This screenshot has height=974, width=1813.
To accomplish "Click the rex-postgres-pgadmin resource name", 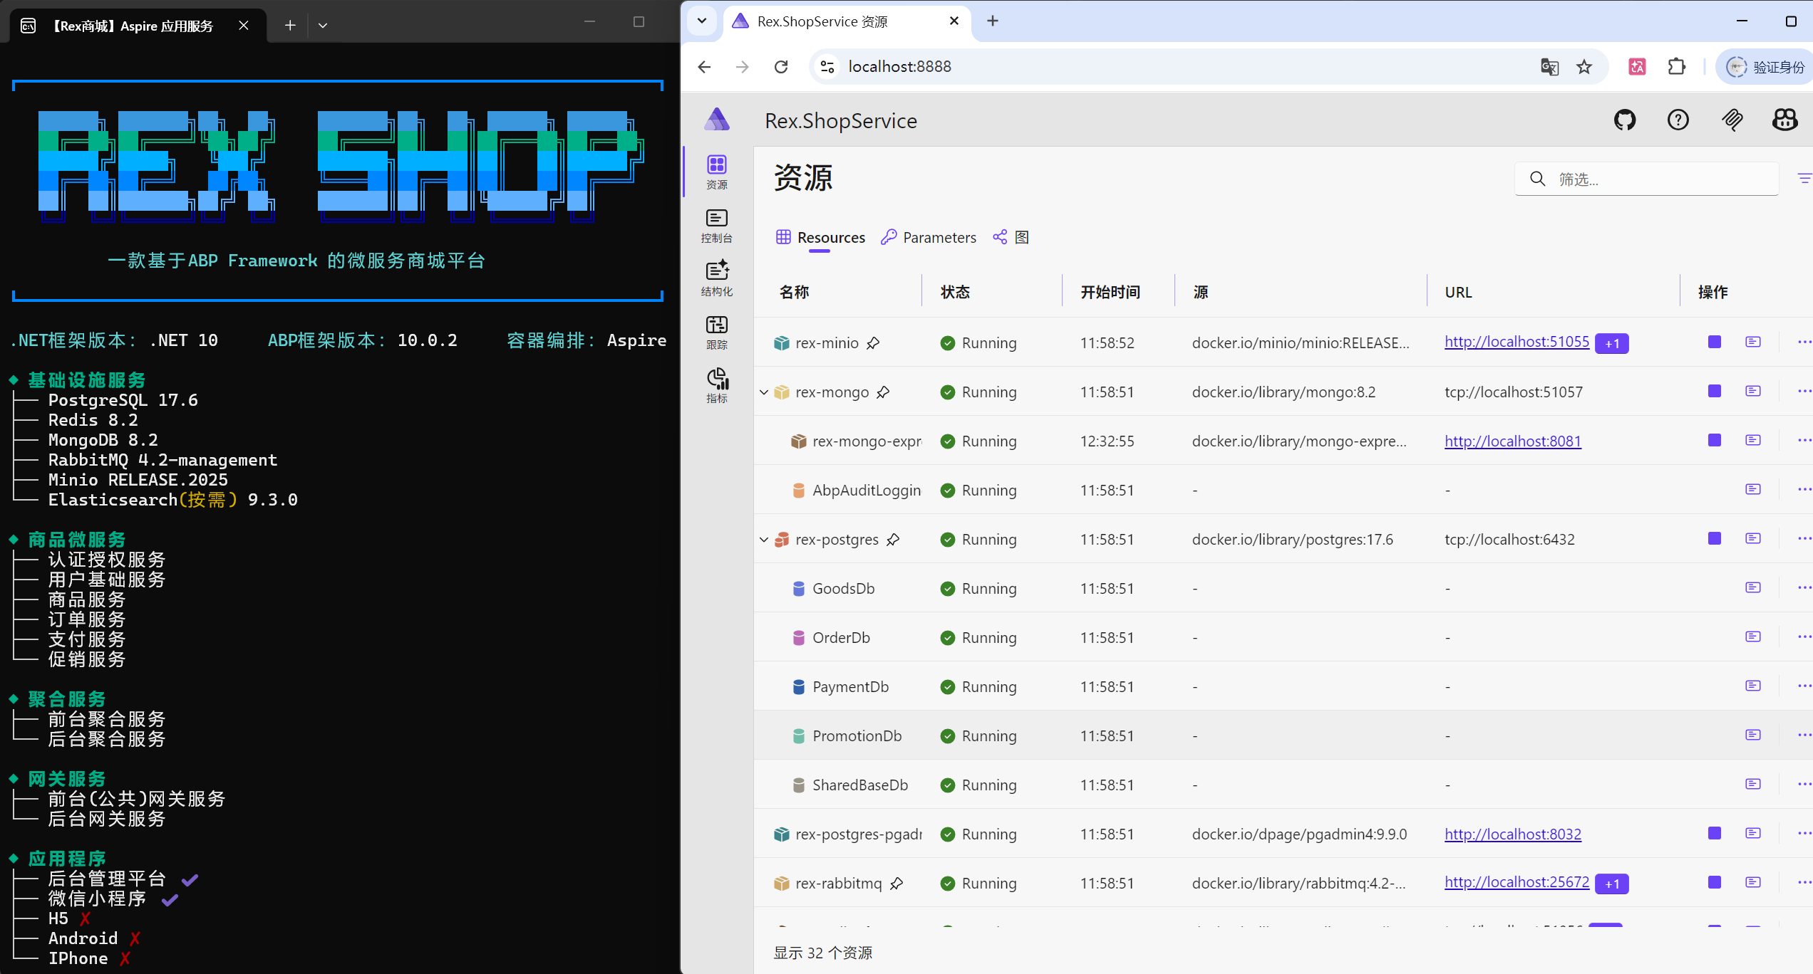I will 858,834.
